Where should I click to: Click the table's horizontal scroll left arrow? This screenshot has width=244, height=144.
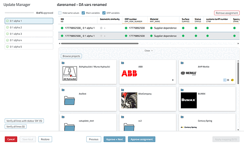point(59,44)
